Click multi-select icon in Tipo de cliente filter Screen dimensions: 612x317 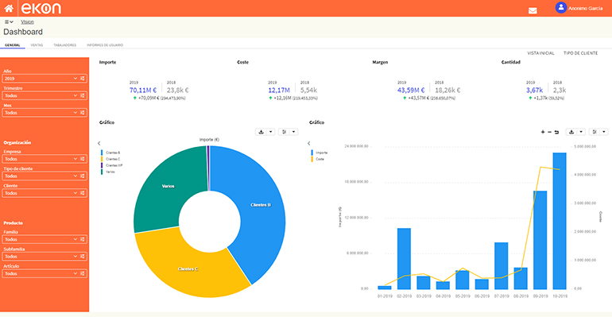(x=83, y=176)
